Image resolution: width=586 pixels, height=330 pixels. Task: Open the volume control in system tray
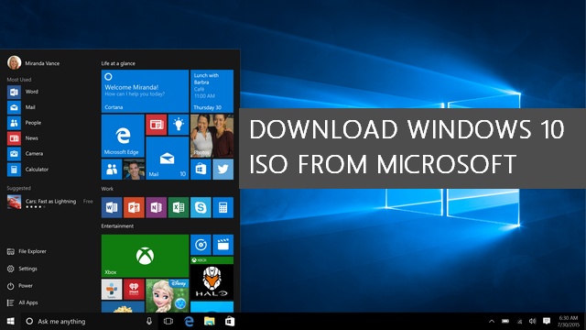tap(533, 322)
